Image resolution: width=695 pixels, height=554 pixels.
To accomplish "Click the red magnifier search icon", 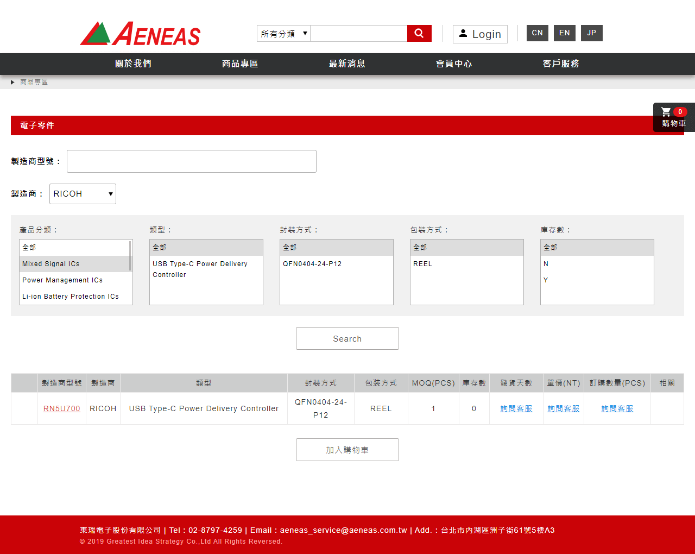I will click(419, 33).
